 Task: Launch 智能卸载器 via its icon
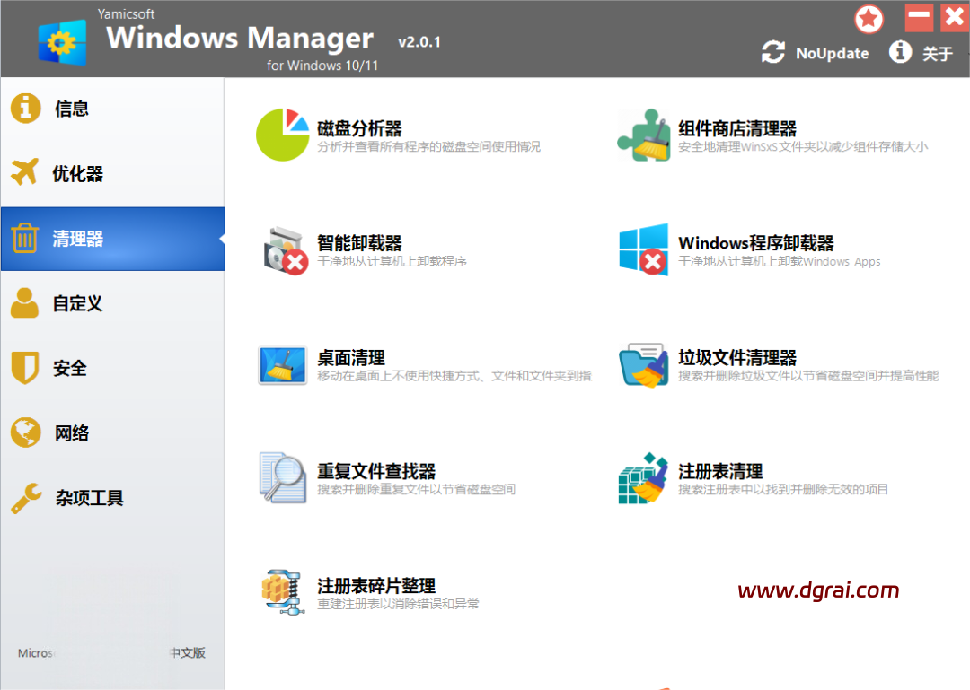click(285, 249)
